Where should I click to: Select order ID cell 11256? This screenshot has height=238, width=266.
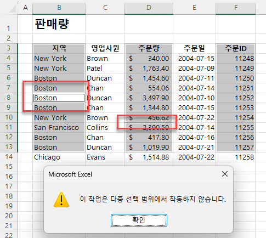(x=236, y=137)
